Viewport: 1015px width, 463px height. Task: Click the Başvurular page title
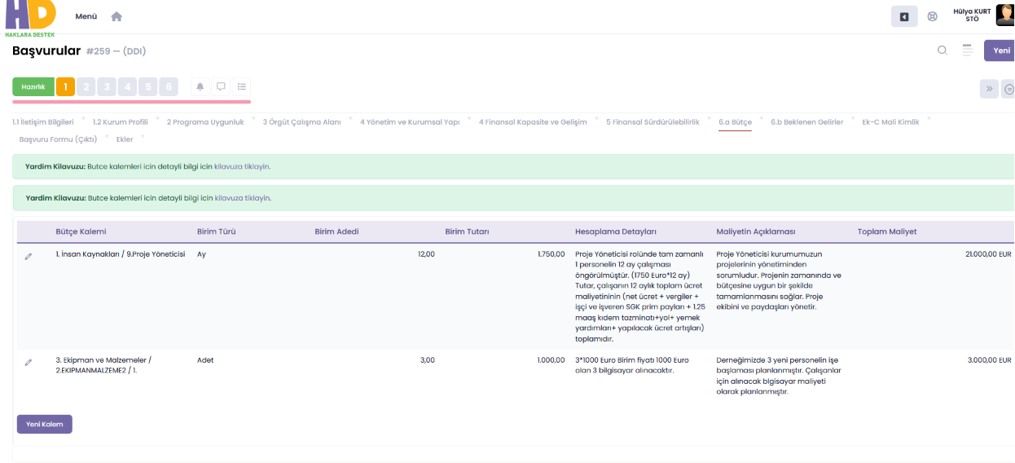tap(46, 51)
